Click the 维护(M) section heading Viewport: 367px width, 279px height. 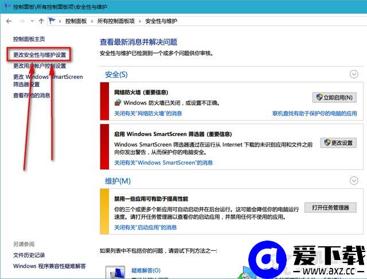click(118, 181)
